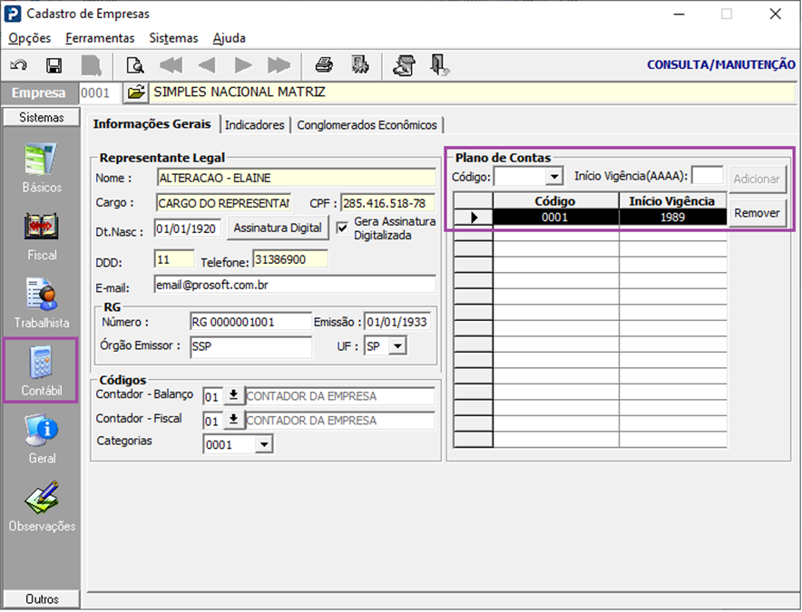Click Contador - Fiscal lookup arrow button
The height and width of the screenshot is (612, 802).
(234, 420)
